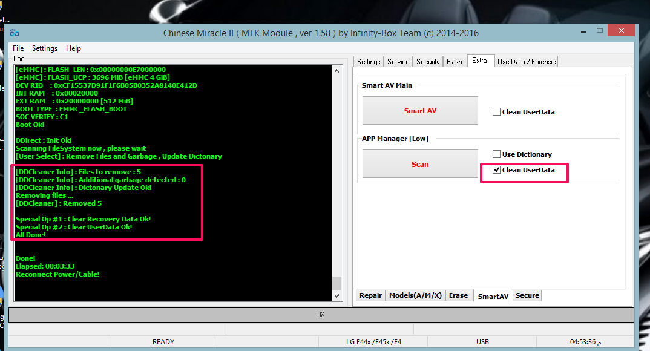The image size is (650, 351).
Task: Switch to the Flash tab
Action: point(455,61)
